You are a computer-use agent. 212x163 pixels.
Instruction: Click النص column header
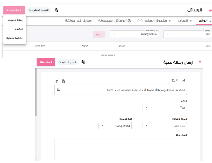[x=208, y=46]
